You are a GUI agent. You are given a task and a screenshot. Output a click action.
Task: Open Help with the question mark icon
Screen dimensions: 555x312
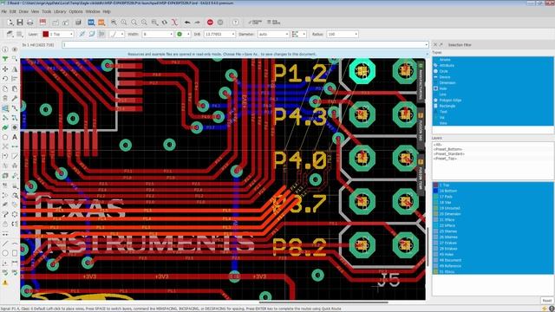click(x=236, y=23)
